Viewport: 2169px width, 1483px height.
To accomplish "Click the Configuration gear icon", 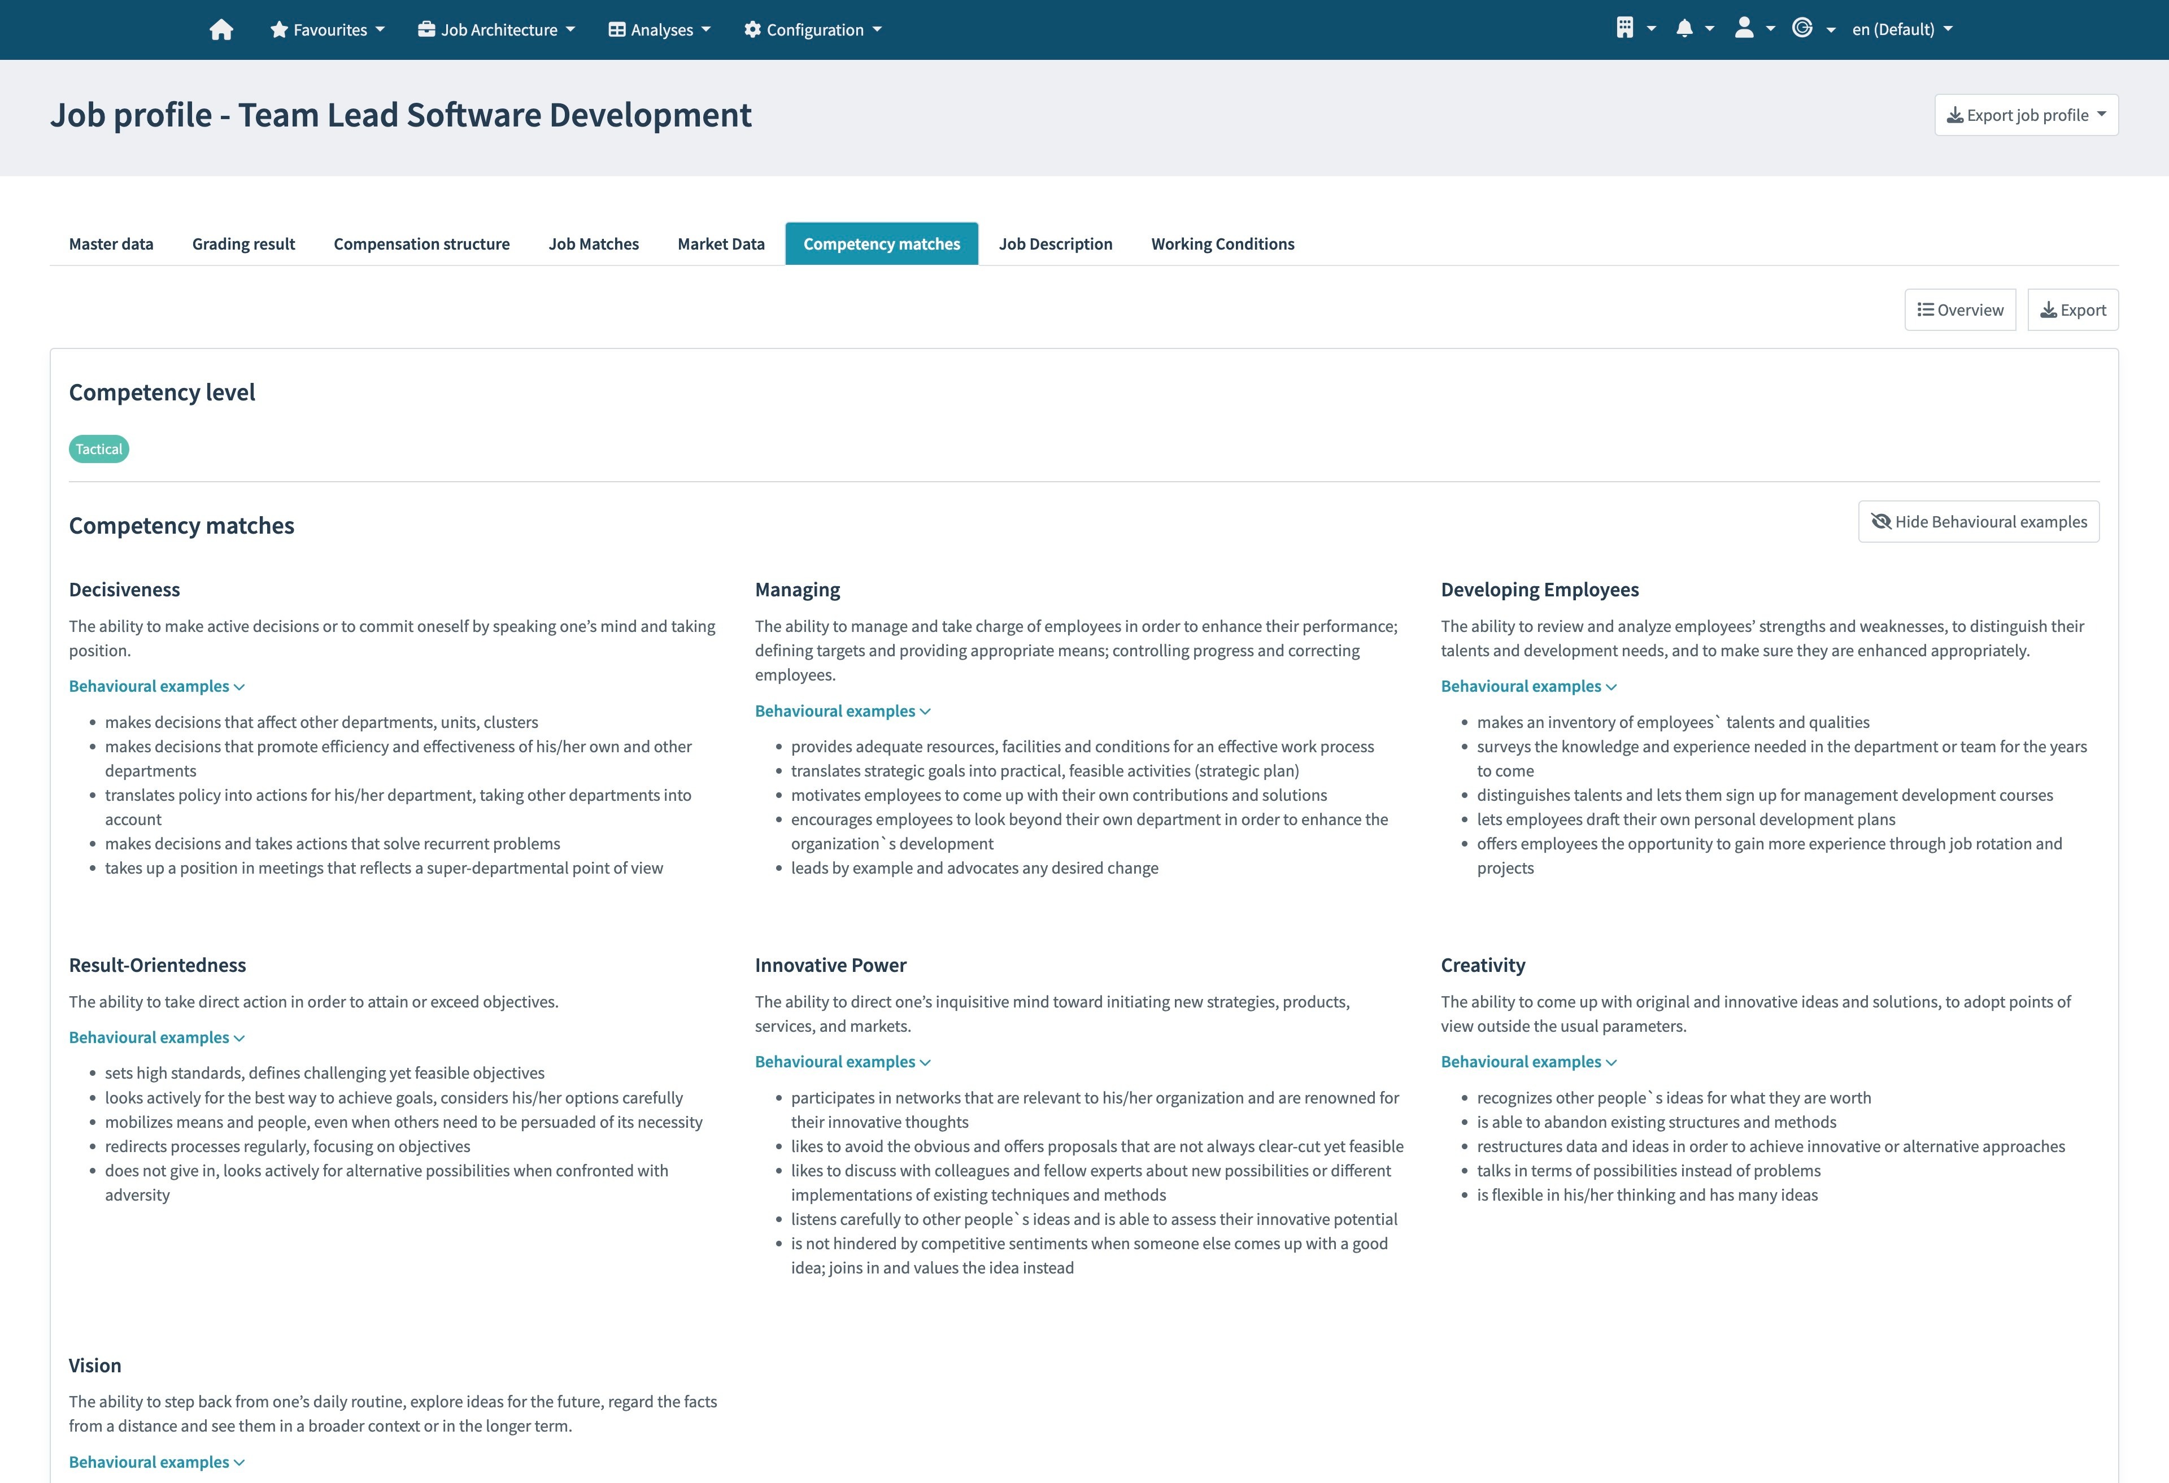I will 752,29.
